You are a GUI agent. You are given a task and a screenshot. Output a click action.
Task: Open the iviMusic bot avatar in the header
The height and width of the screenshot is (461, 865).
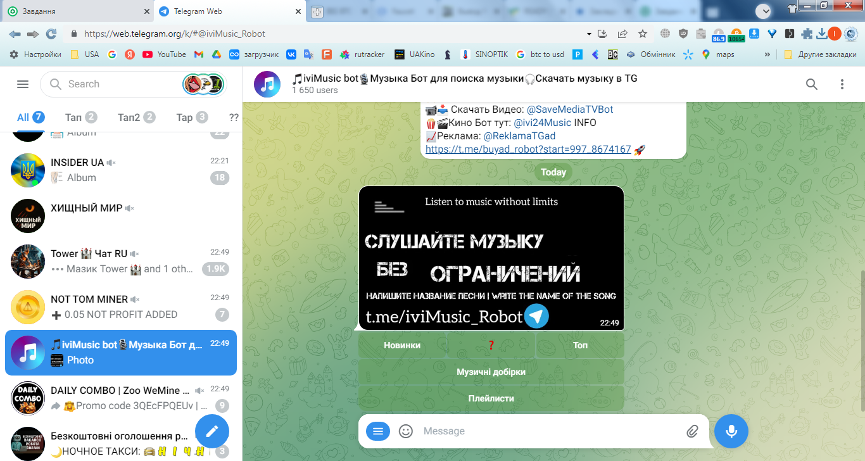[x=267, y=84]
